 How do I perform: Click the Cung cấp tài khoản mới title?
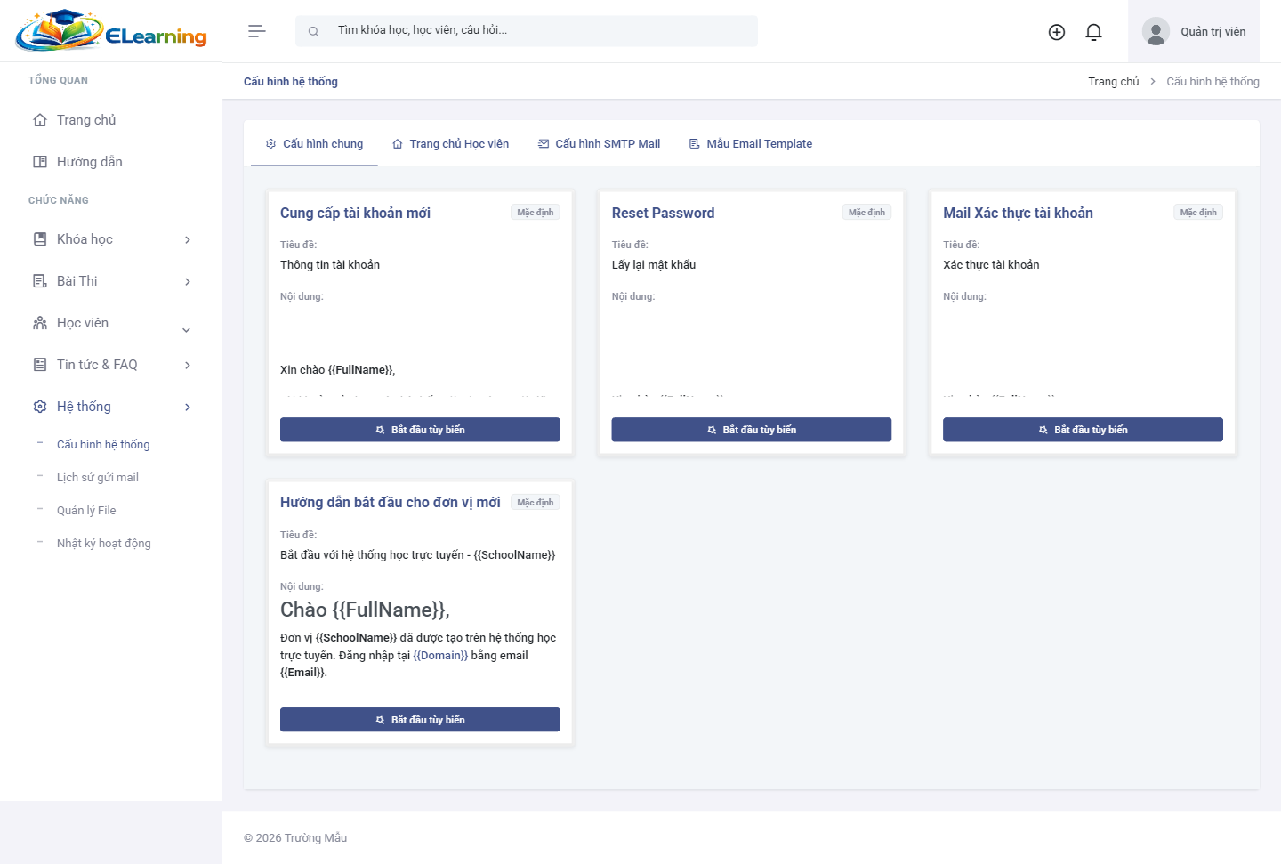(355, 213)
